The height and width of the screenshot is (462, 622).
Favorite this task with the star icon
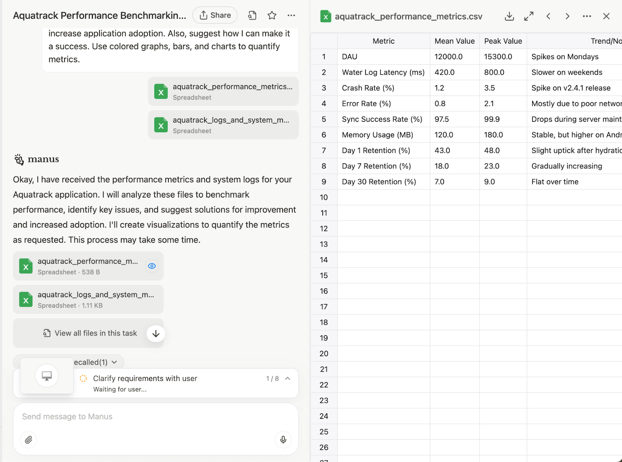(272, 16)
